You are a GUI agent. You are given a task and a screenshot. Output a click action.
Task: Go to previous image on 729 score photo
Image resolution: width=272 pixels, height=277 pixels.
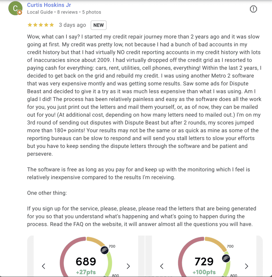point(162,266)
